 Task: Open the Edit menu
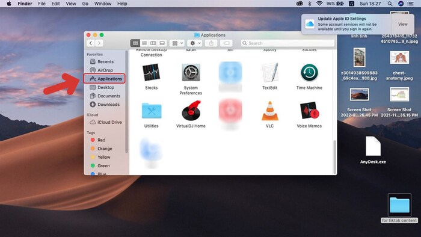click(55, 4)
